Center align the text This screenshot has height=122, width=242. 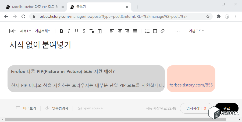[x=120, y=31]
